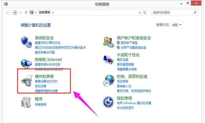Screen dimensions: 205x123
Task: Expand the recent locations arrow beside Forward
Action: (21, 13)
